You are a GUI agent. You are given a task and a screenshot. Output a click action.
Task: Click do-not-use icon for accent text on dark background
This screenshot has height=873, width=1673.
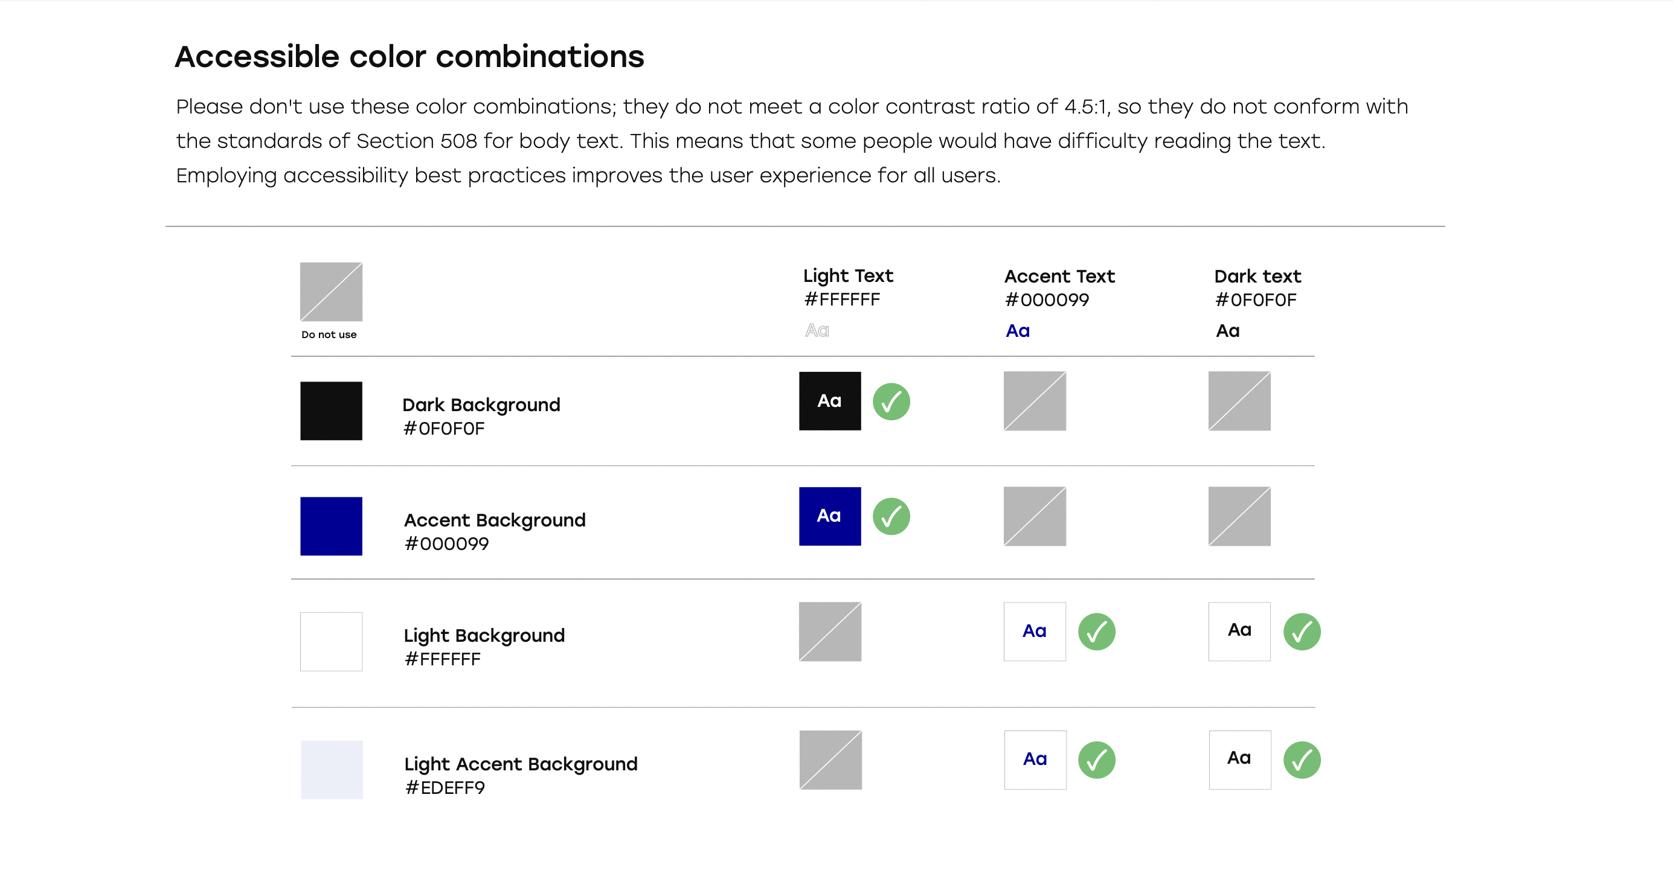coord(1035,401)
